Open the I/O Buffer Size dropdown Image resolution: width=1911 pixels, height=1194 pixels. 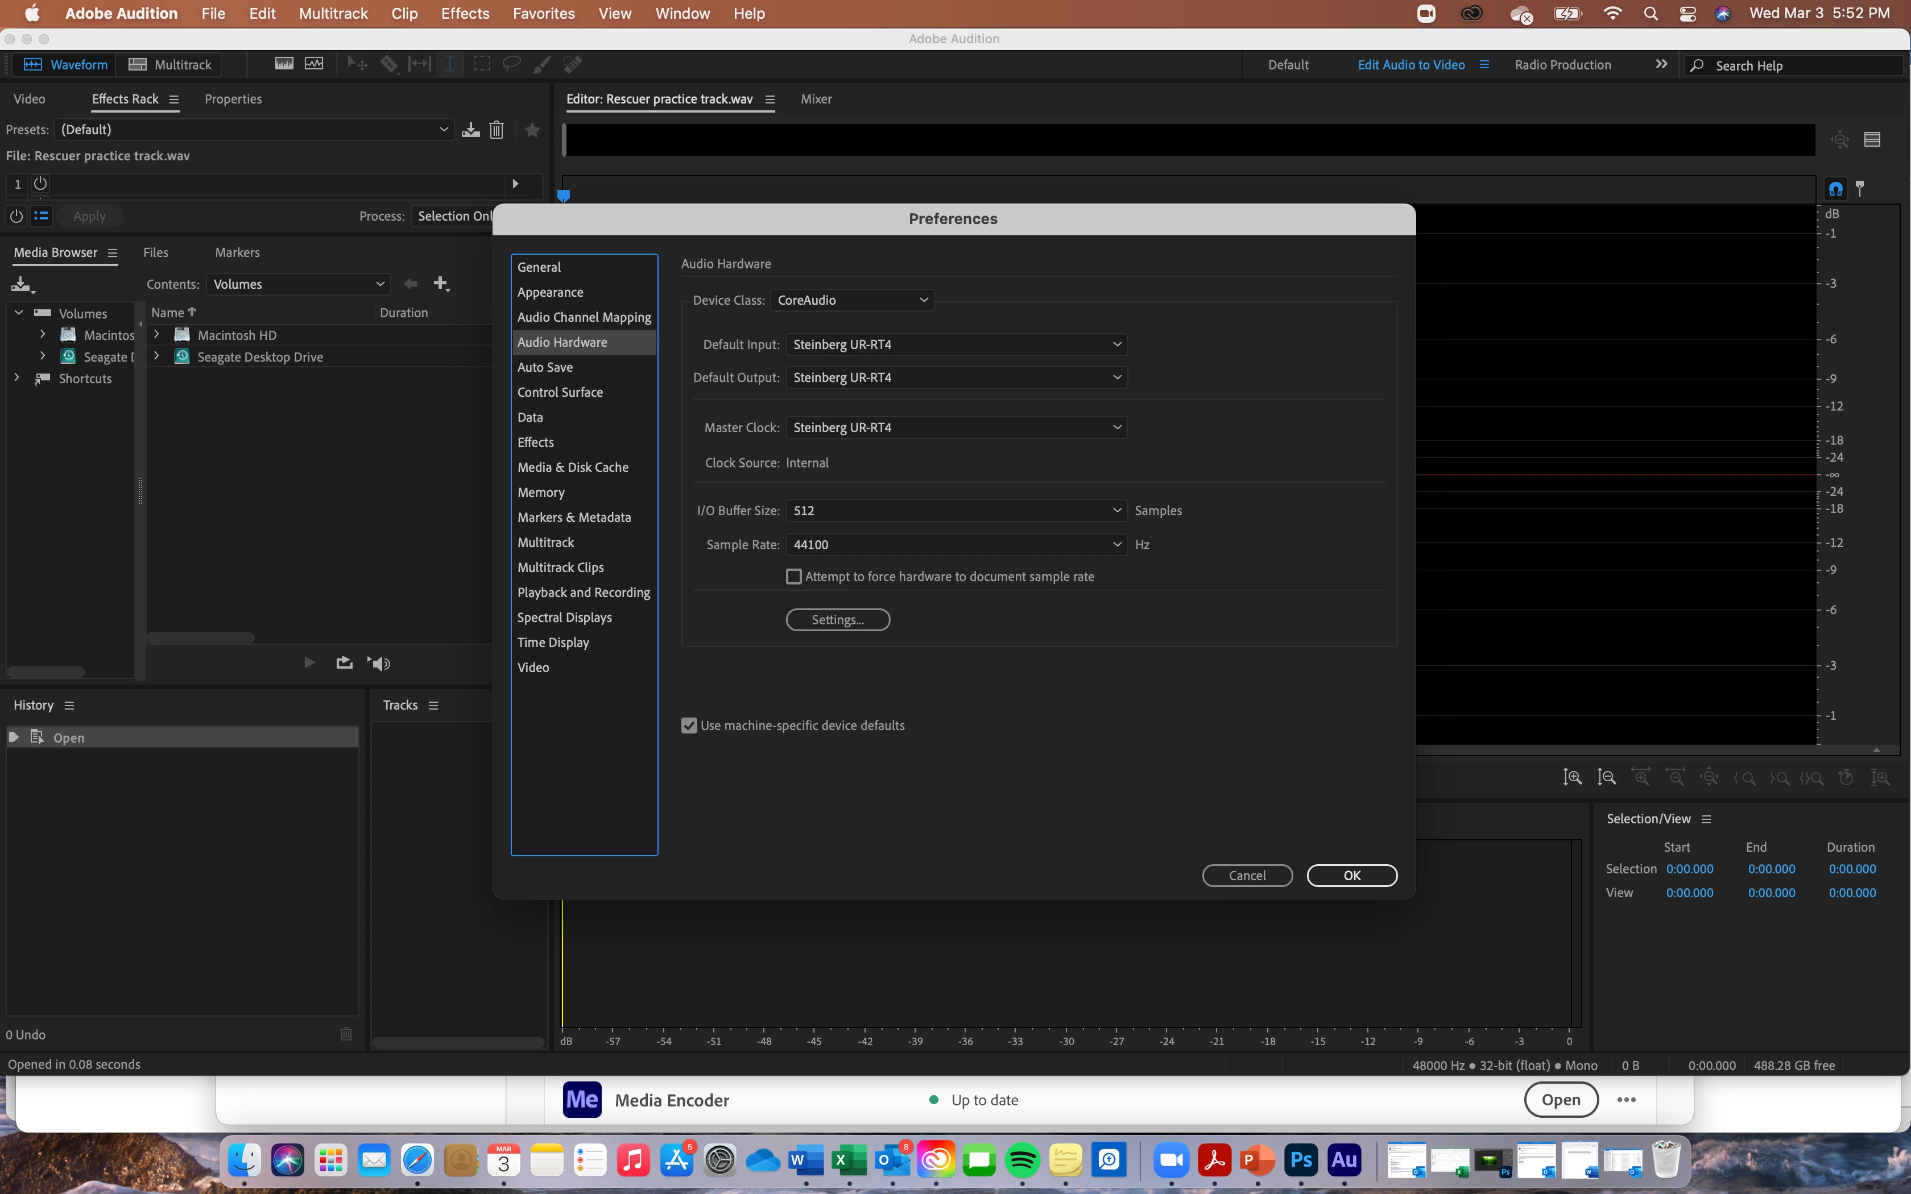point(956,511)
